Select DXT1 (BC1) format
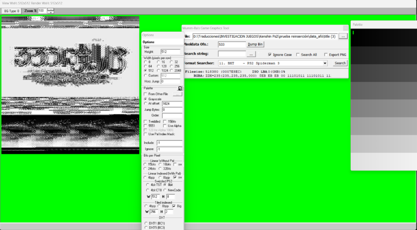The height and width of the screenshot is (230, 417). point(146,223)
